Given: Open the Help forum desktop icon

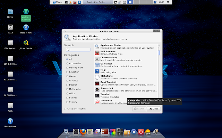Looking at the screenshot, I should pyautogui.click(x=26, y=27).
